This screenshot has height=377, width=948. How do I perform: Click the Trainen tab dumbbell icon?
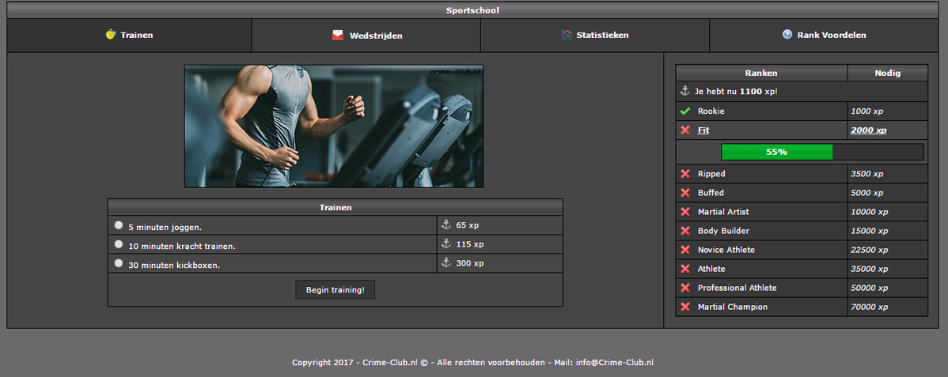point(111,35)
